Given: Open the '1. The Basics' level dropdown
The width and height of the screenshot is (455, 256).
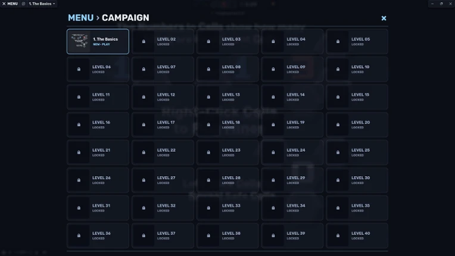Looking at the screenshot, I should pos(42,4).
